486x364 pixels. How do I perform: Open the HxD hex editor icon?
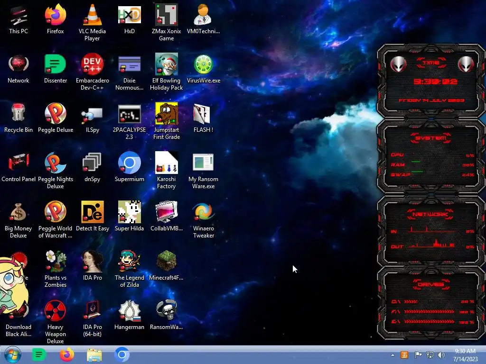point(129,19)
